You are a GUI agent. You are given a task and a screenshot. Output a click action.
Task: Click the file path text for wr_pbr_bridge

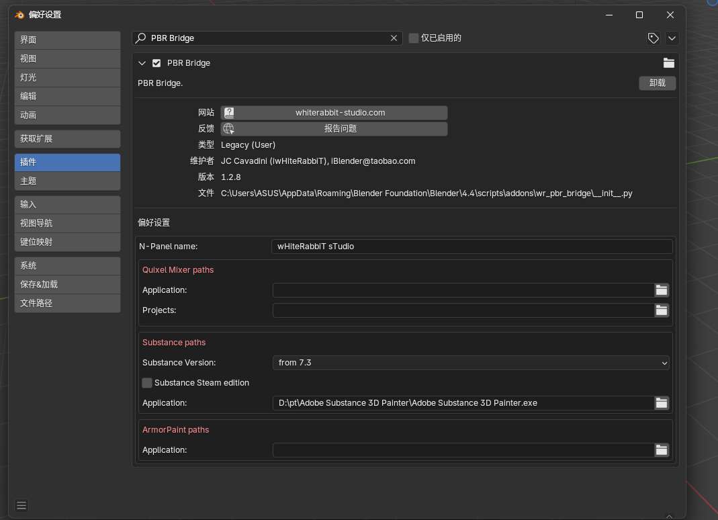427,193
